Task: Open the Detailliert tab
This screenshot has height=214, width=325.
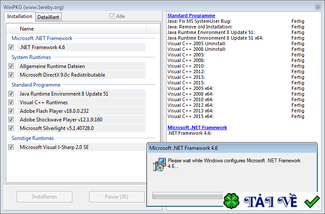Action: click(x=48, y=17)
